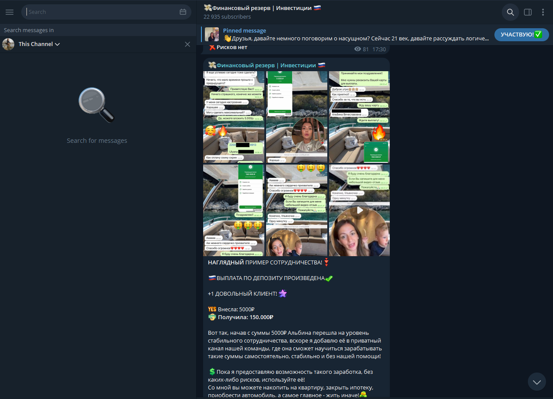Click the search icon in chat header
Image resolution: width=553 pixels, height=399 pixels.
510,12
